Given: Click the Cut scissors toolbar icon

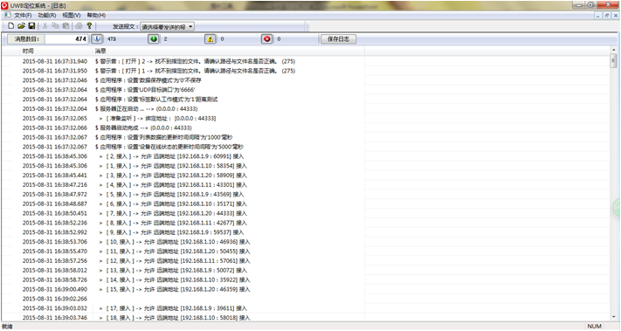Looking at the screenshot, I should 45,26.
